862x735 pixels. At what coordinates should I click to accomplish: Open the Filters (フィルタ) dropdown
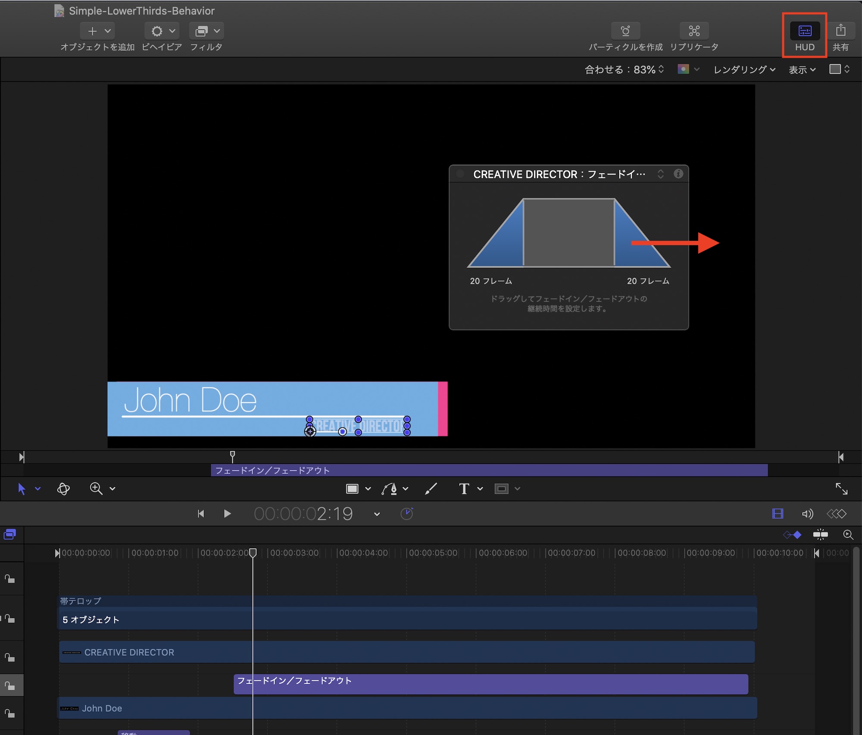coord(206,31)
